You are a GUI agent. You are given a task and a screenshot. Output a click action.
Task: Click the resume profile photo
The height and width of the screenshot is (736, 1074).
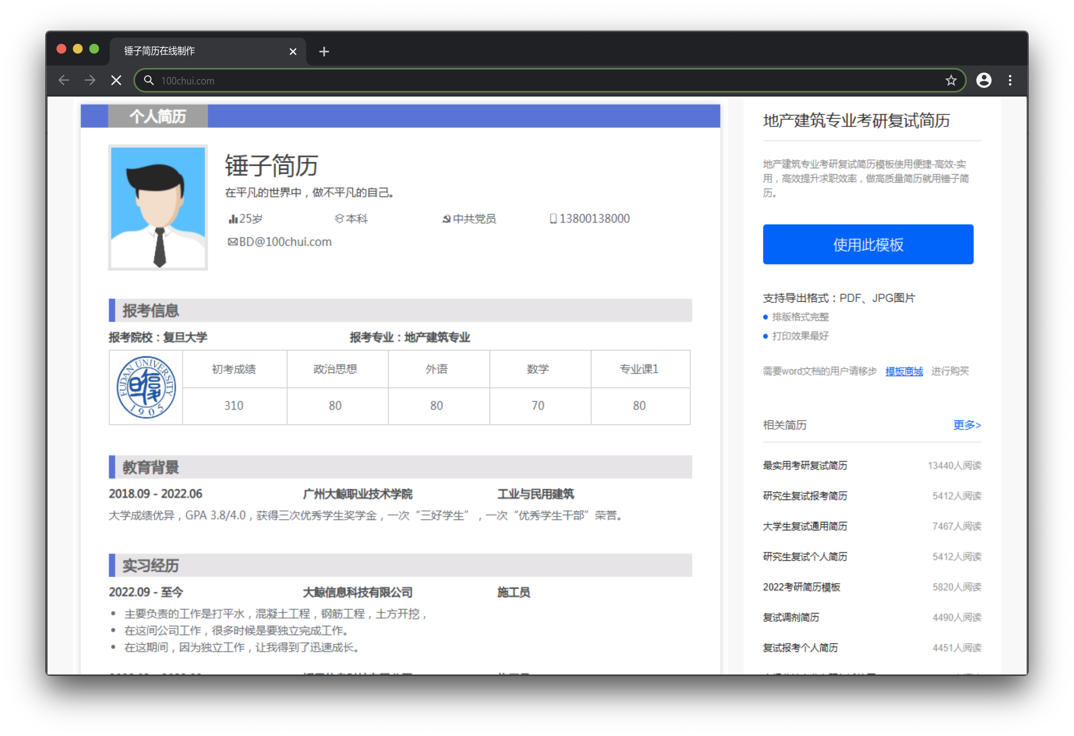tap(158, 207)
